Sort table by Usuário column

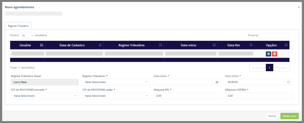pyautogui.click(x=27, y=45)
